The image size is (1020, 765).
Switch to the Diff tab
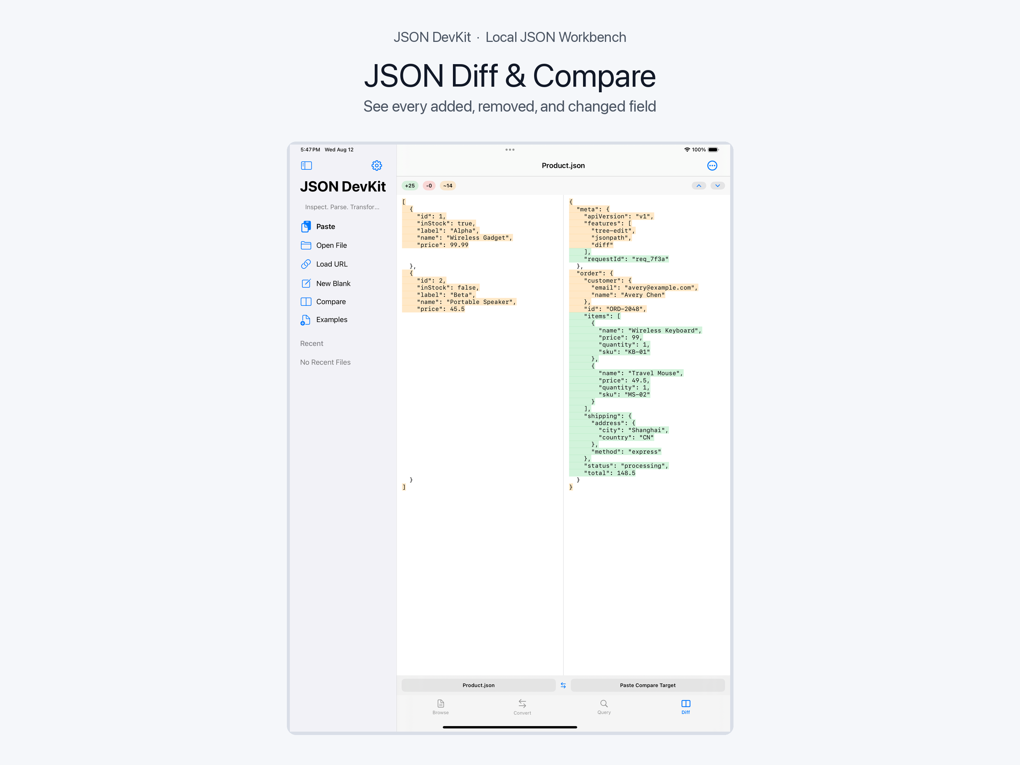click(x=686, y=706)
